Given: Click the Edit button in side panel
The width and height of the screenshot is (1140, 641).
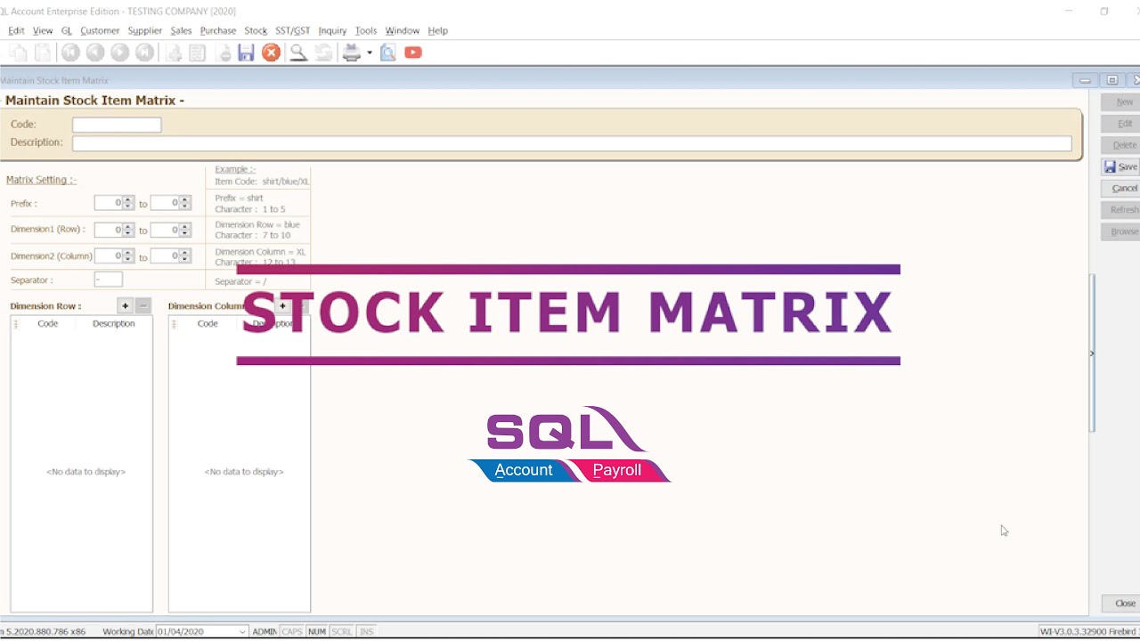Looking at the screenshot, I should [1121, 124].
